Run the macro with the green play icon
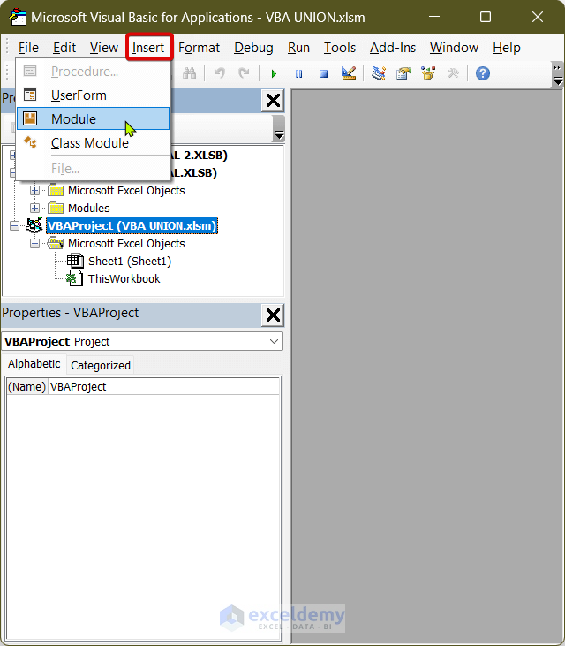Image resolution: width=565 pixels, height=646 pixels. tap(274, 74)
